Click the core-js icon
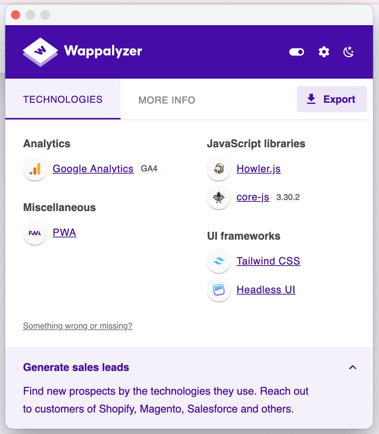 [x=219, y=197]
